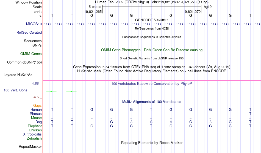Click the second green PhyloP conservation bar
This screenshot has height=153, width=261.
point(71,92)
